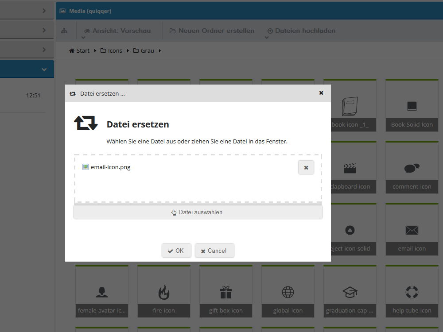Viewport: 443px width, 332px height.
Task: Click Datei auswählen to choose file
Action: pyautogui.click(x=198, y=212)
